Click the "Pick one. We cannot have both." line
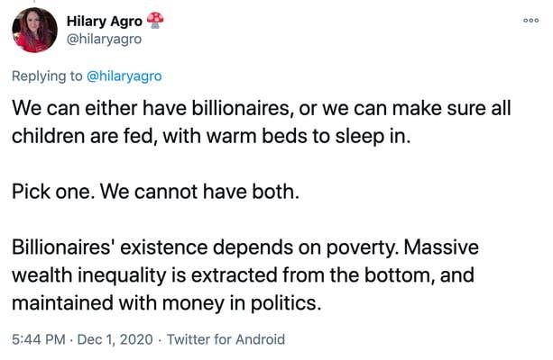This screenshot has height=360, width=553. click(155, 192)
